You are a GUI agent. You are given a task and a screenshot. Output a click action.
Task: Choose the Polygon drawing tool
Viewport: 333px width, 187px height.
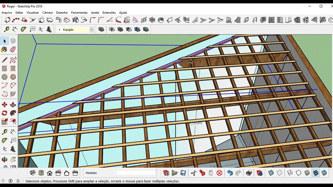[13, 77]
